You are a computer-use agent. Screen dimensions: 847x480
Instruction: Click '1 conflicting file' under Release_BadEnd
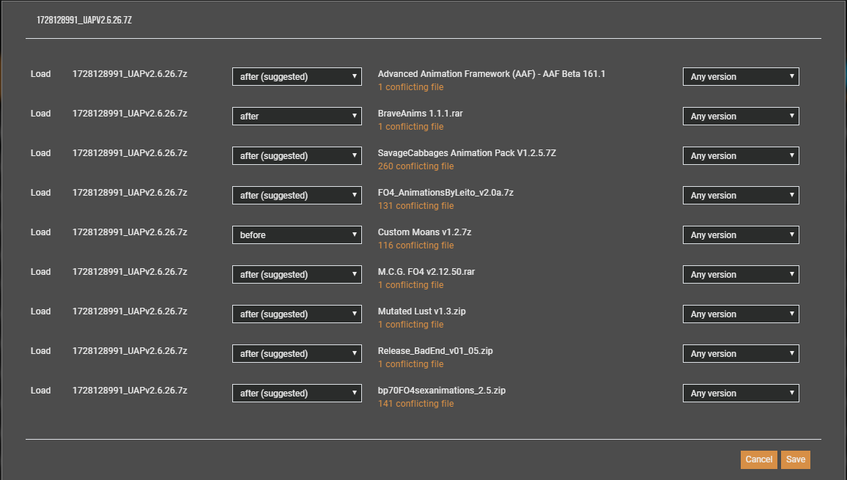point(410,363)
